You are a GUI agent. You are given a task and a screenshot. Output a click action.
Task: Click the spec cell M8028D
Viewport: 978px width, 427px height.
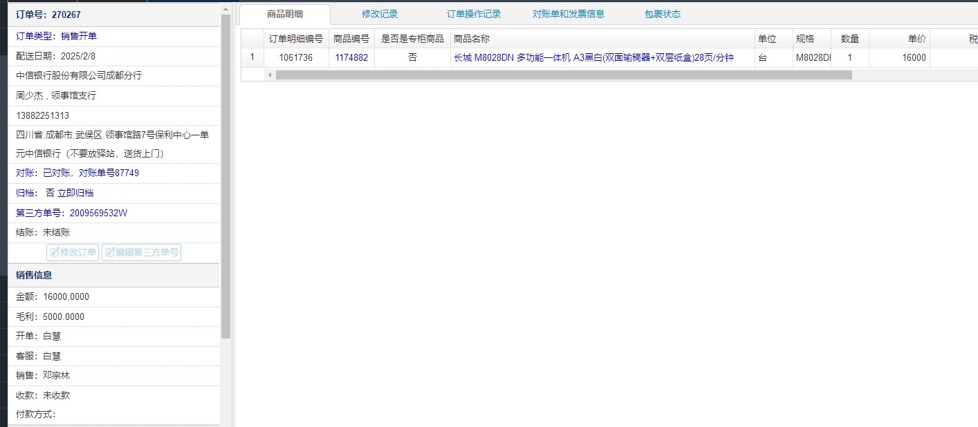tap(812, 58)
